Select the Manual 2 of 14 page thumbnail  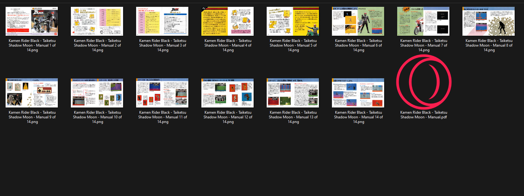[x=97, y=21]
